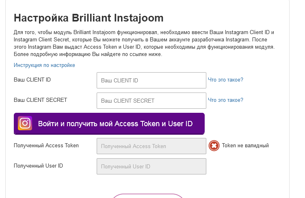Image resolution: width=305 pixels, height=198 pixels.
Task: Open 'Что это такое?' beside CLIENT ID
Action: (x=225, y=80)
